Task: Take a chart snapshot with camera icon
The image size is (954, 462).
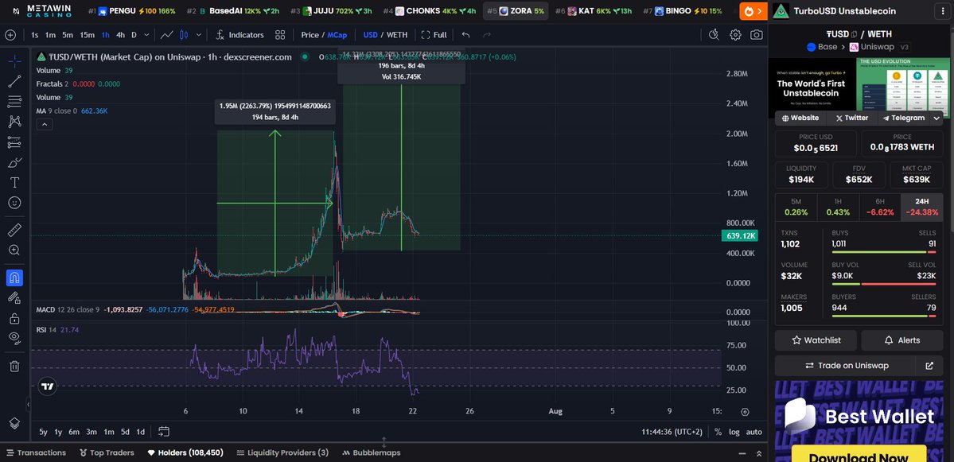Action: [x=756, y=35]
